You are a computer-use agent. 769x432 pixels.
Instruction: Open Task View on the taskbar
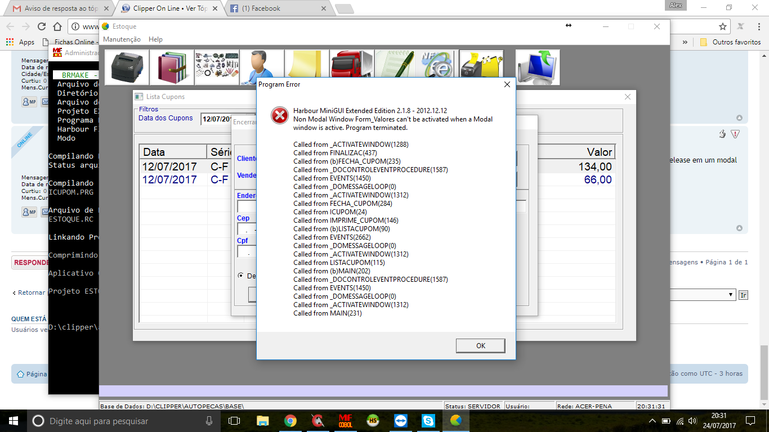coord(234,421)
